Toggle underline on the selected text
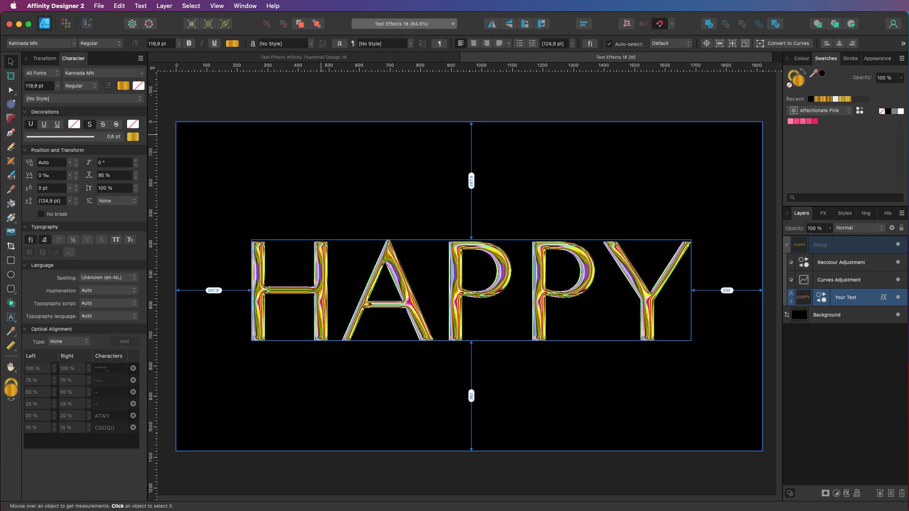The width and height of the screenshot is (909, 511). click(x=214, y=43)
